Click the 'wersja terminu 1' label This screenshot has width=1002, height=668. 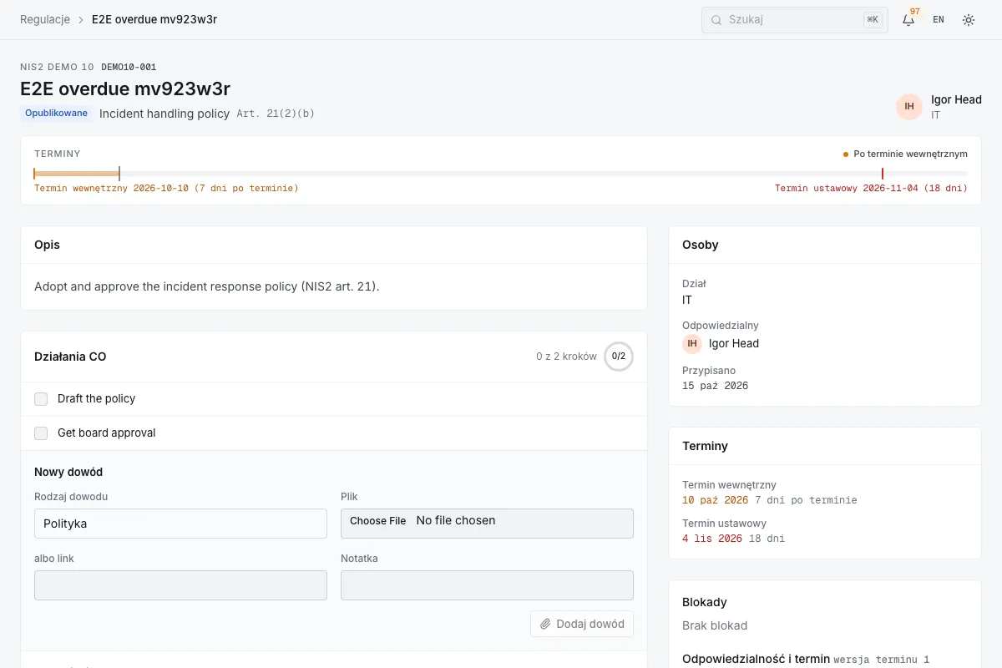[882, 659]
